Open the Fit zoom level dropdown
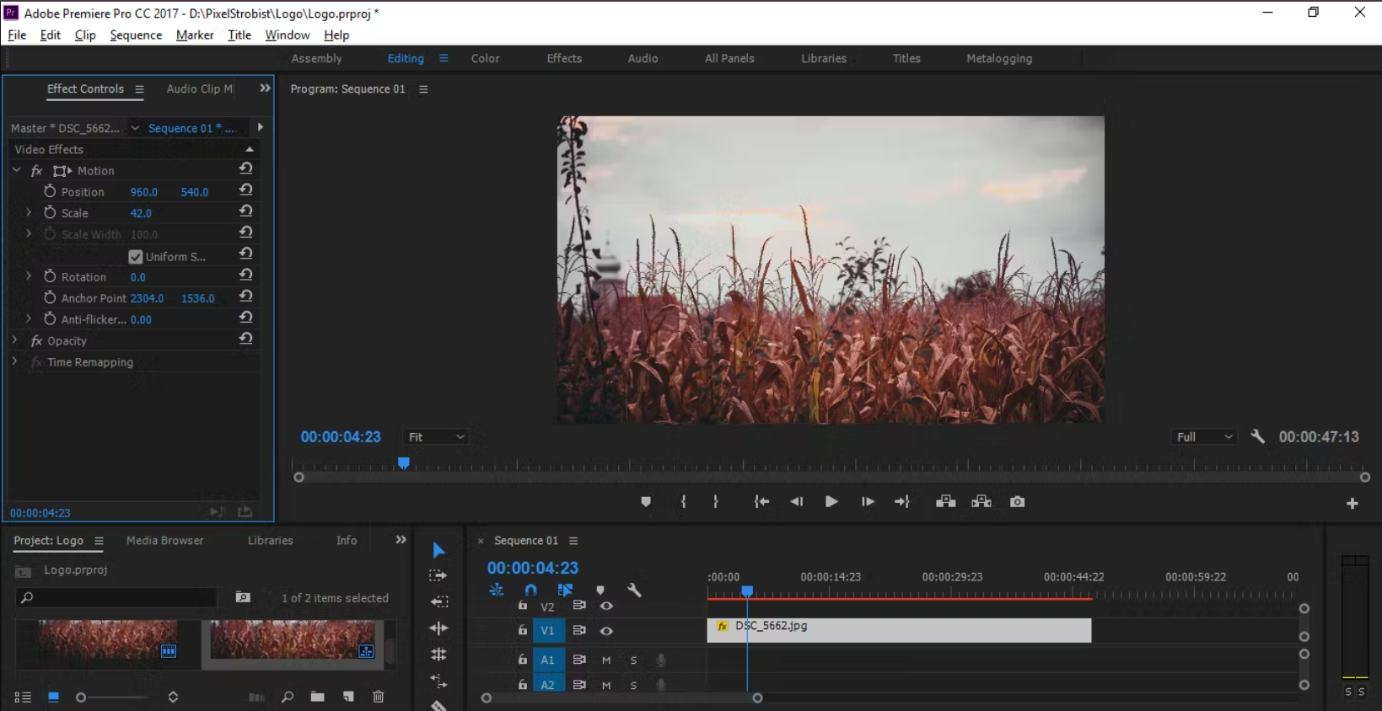The height and width of the screenshot is (711, 1382). pyautogui.click(x=436, y=437)
